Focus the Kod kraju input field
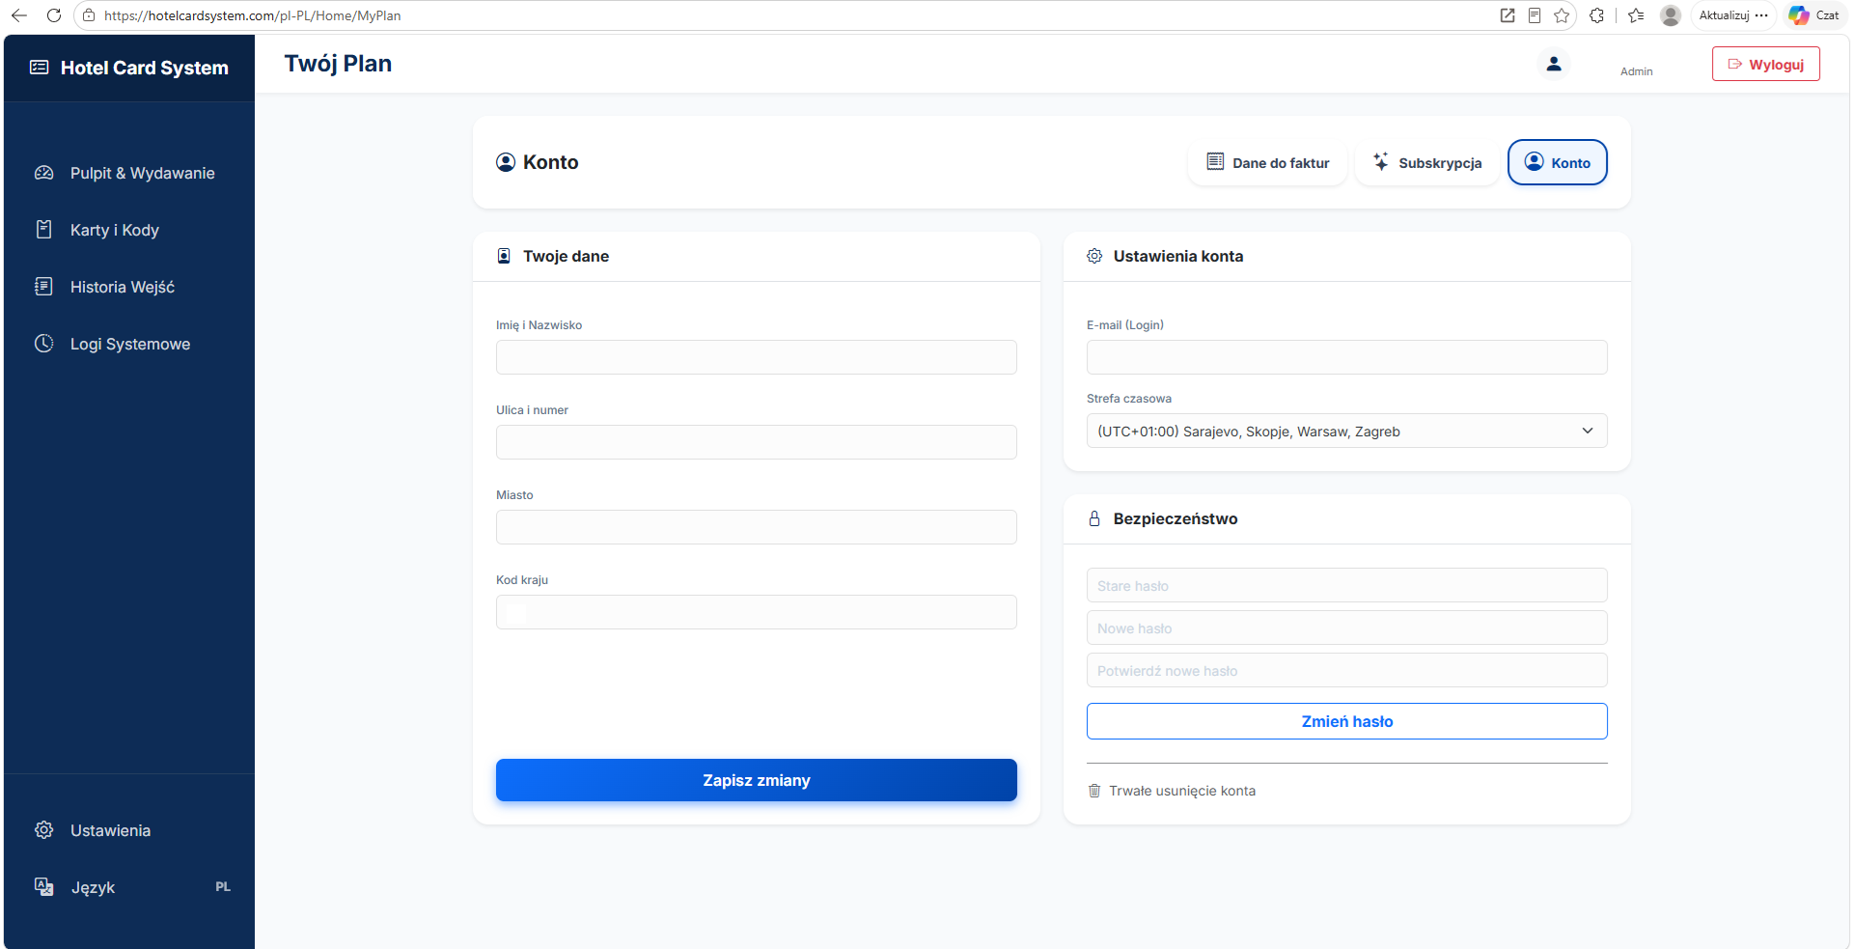1853x949 pixels. click(757, 612)
